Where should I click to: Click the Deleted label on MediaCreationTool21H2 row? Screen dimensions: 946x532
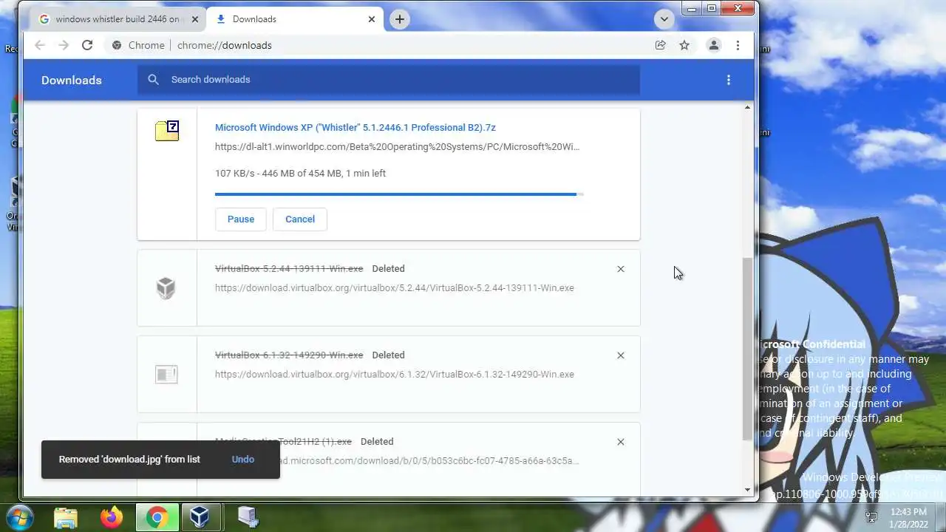[x=377, y=442]
